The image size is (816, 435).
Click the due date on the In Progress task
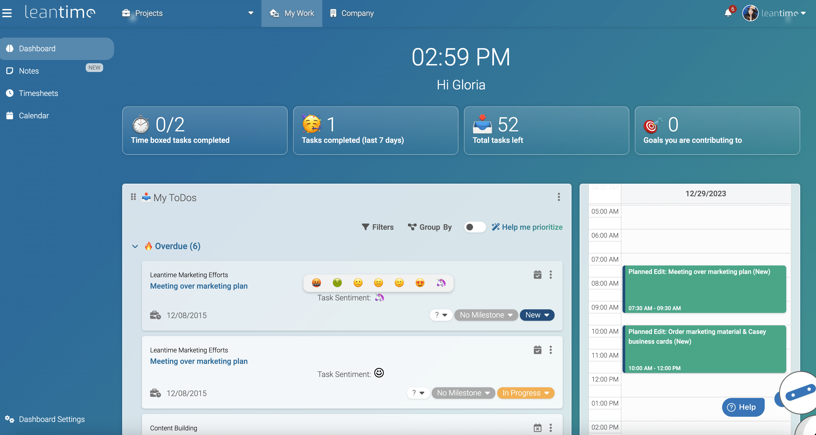pos(187,393)
